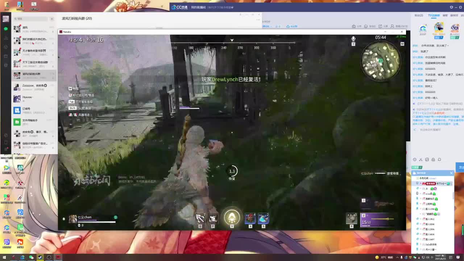464x261 pixels.
Task: Select the bow weapon slot Q
Action: point(200,218)
